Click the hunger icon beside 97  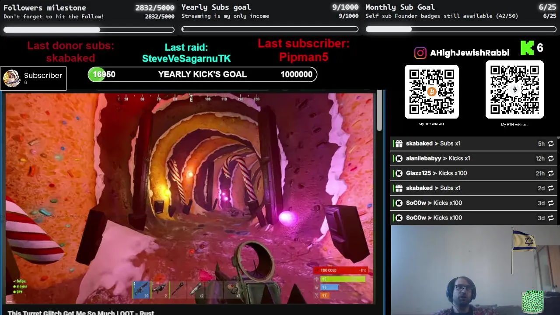tap(317, 296)
